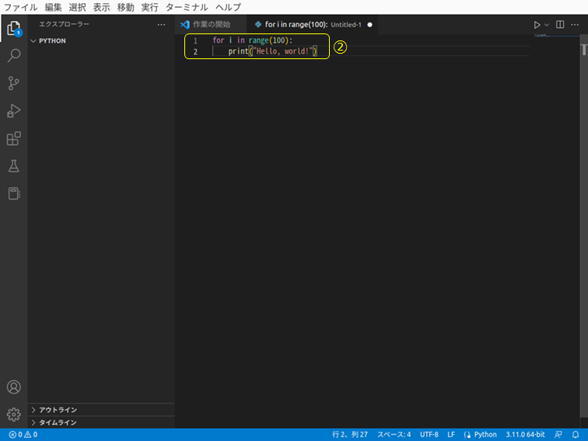Screen dimensions: 588x441
Task: Open the Search view in activity bar
Action: 14,56
